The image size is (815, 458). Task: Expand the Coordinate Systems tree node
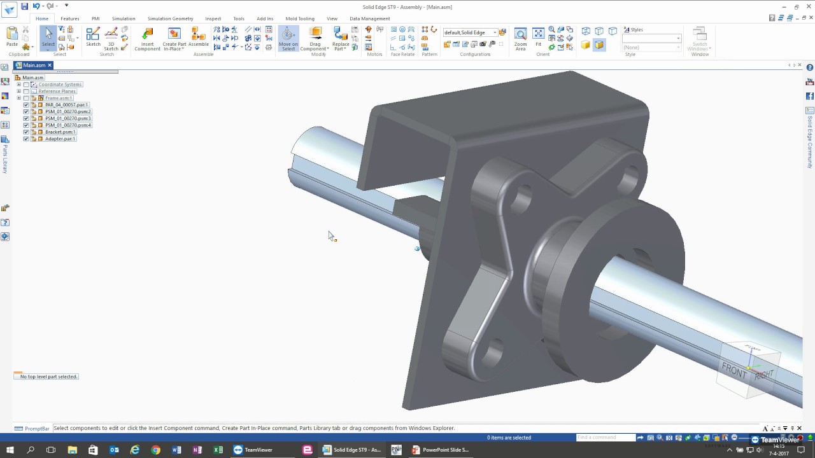point(18,85)
